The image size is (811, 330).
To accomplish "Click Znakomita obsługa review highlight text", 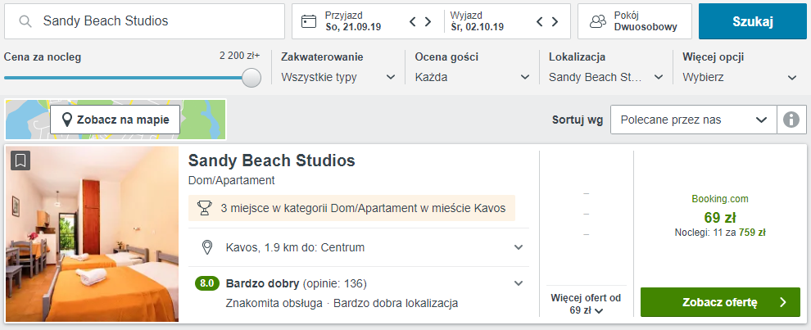I will click(x=274, y=303).
